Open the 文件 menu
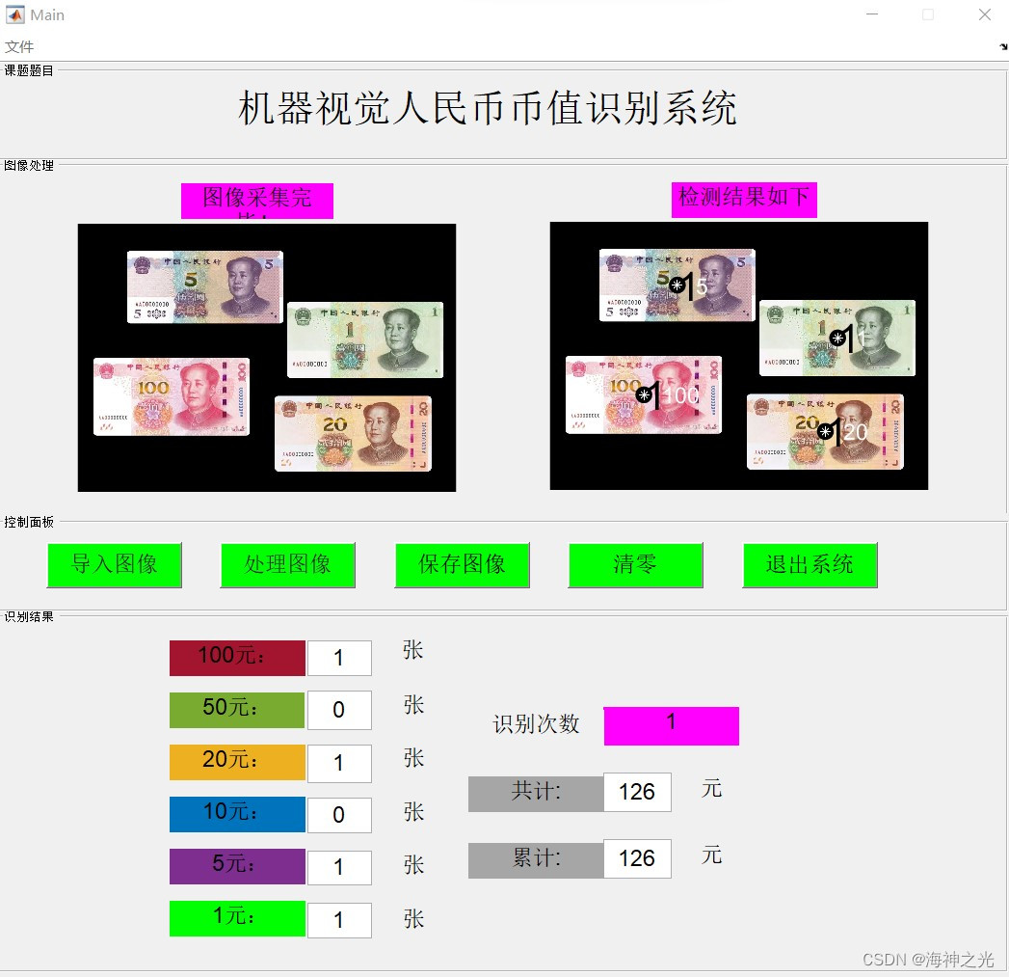Image resolution: width=1009 pixels, height=977 pixels. 19,47
